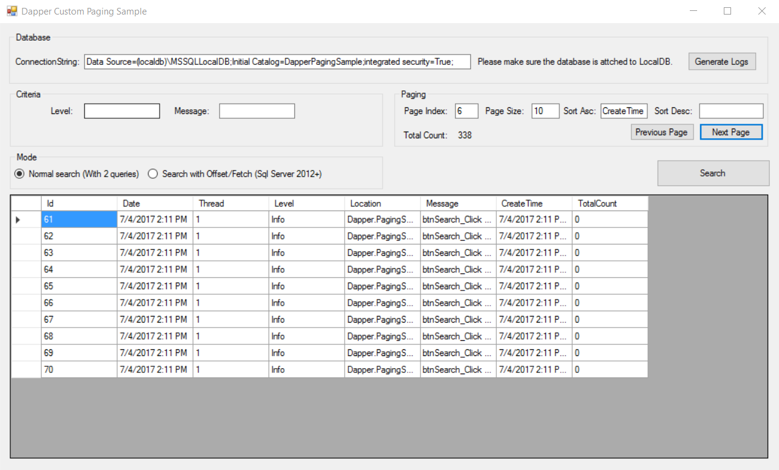The height and width of the screenshot is (470, 779).
Task: Select the row header for Id 65
Action: coord(26,286)
